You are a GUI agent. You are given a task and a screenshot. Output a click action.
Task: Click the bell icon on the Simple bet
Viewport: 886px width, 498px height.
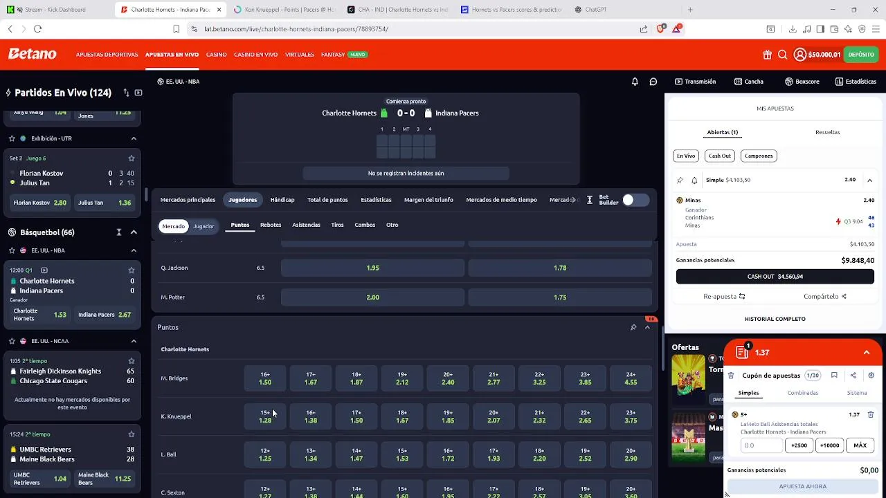coord(694,180)
